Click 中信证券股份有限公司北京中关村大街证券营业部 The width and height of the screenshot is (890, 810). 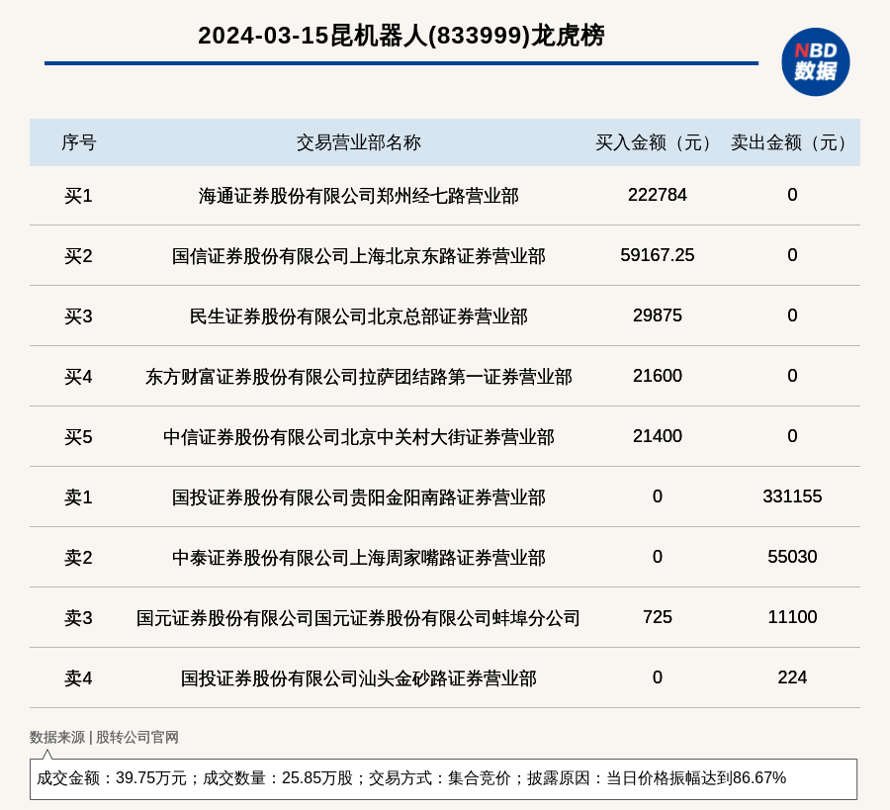coord(359,437)
